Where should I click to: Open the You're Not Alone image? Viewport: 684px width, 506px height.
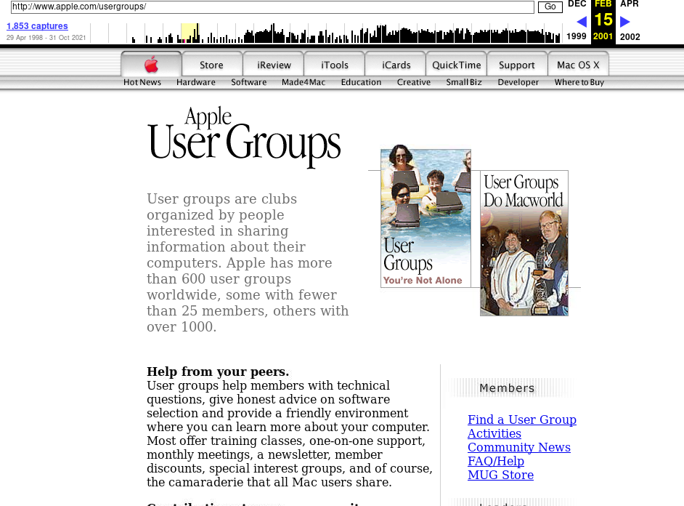426,218
